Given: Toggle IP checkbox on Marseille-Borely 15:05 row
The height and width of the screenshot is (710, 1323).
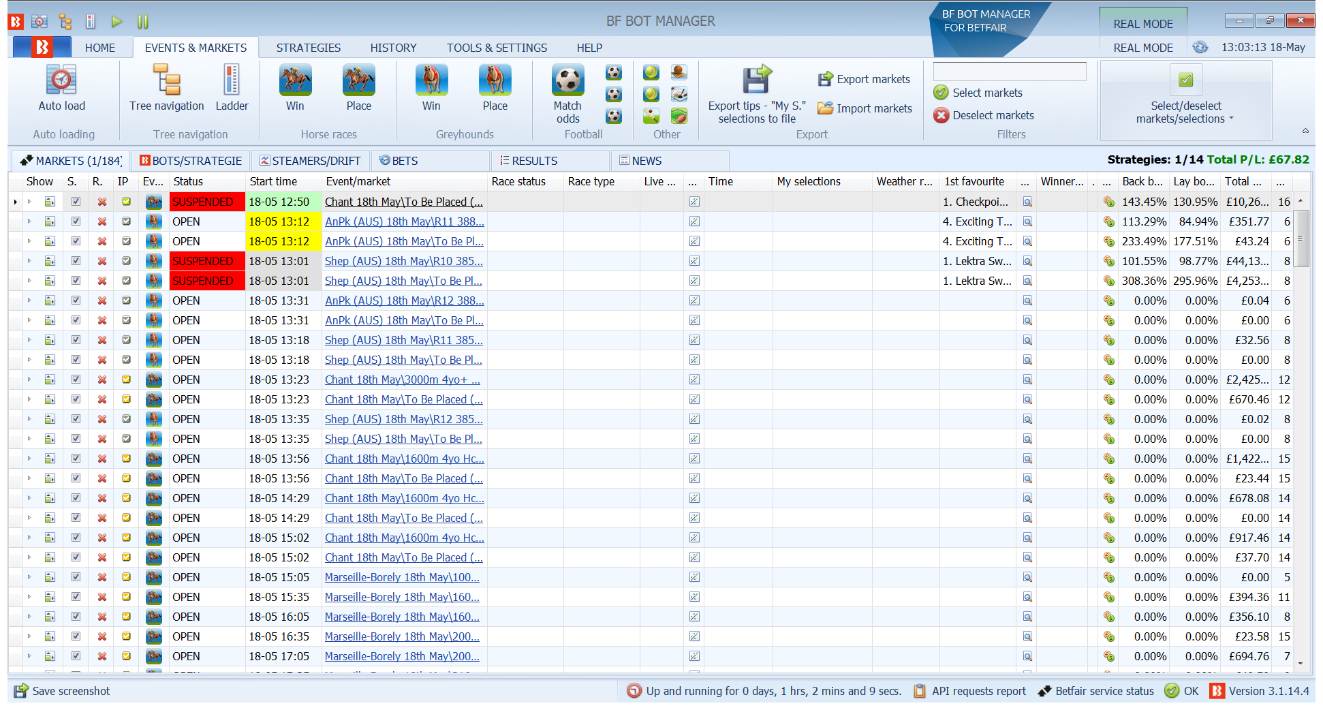Looking at the screenshot, I should pos(126,577).
